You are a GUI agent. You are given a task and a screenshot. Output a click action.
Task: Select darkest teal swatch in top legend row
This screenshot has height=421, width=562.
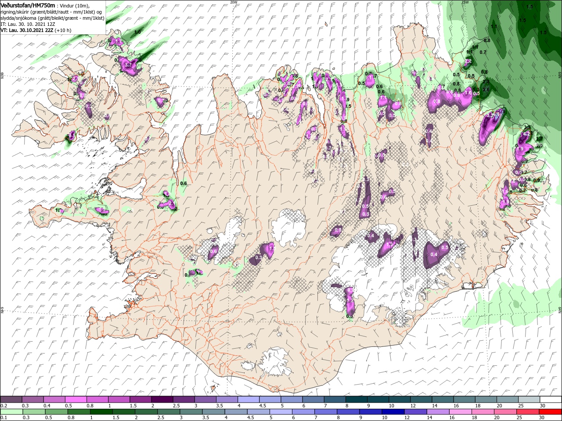click(x=357, y=400)
